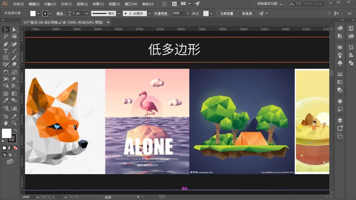
Task: Click the 首选项 button
Action: [247, 13]
